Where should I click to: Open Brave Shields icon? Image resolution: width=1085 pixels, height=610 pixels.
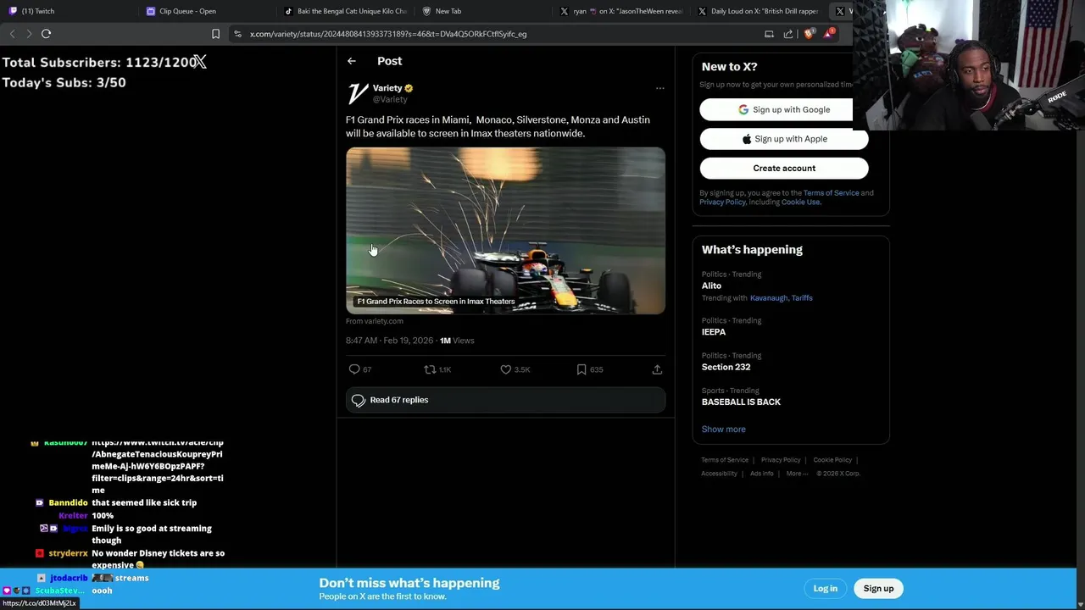tap(809, 34)
